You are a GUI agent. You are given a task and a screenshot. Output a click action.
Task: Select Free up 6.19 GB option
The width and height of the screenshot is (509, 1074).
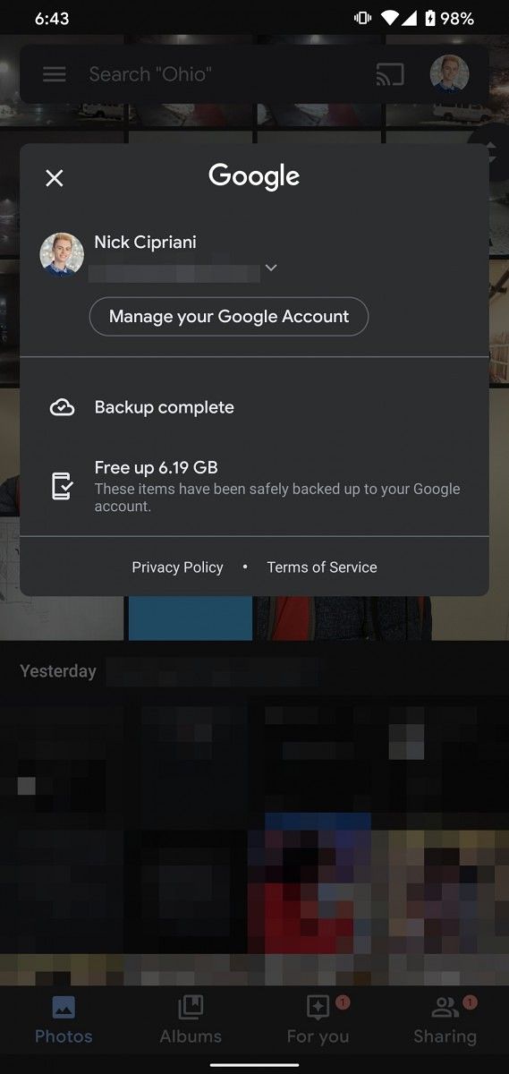[254, 486]
